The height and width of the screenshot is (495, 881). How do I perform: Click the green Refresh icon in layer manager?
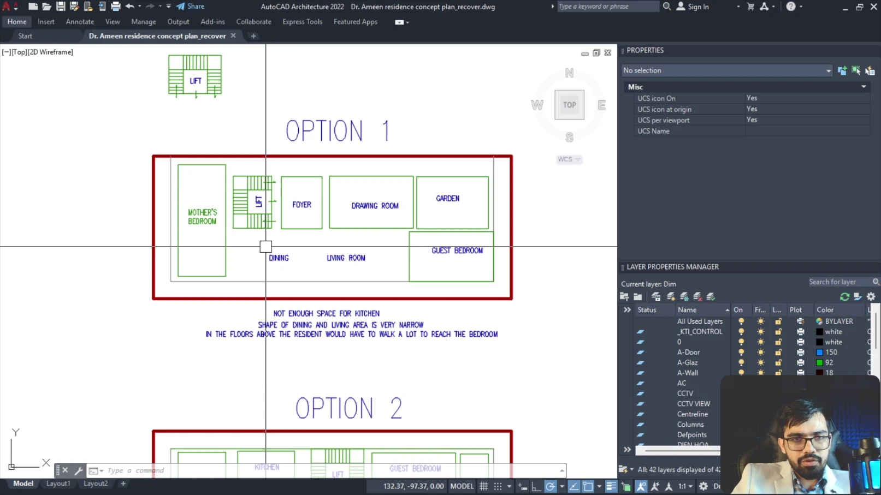tap(844, 297)
